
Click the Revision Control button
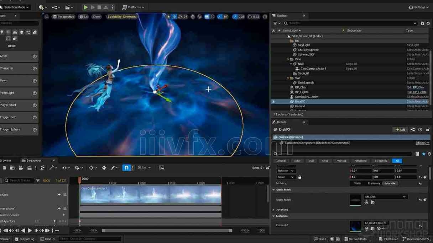(416, 239)
